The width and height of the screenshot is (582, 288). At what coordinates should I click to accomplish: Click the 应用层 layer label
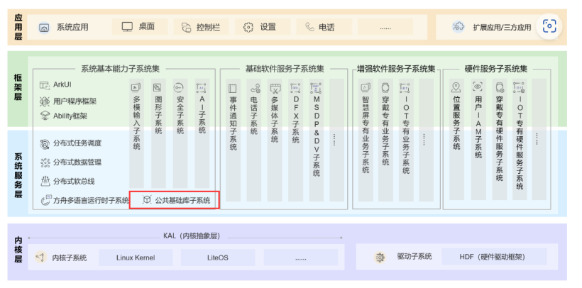pos(18,27)
